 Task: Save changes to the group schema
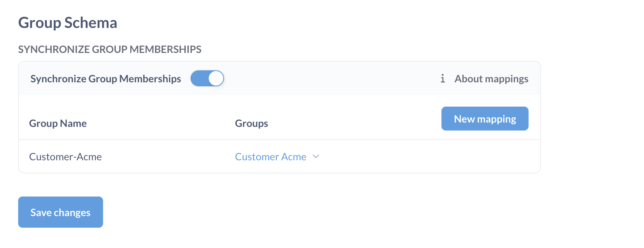pyautogui.click(x=60, y=212)
